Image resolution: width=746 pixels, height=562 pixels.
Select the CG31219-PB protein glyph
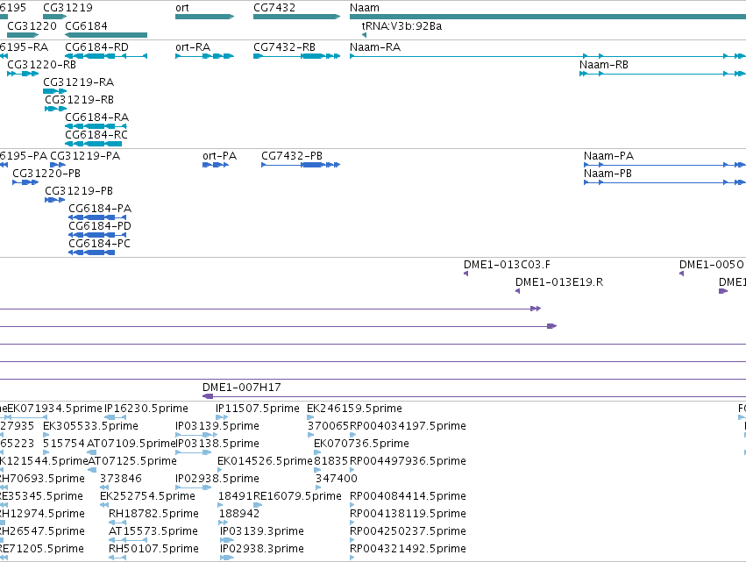point(54,200)
